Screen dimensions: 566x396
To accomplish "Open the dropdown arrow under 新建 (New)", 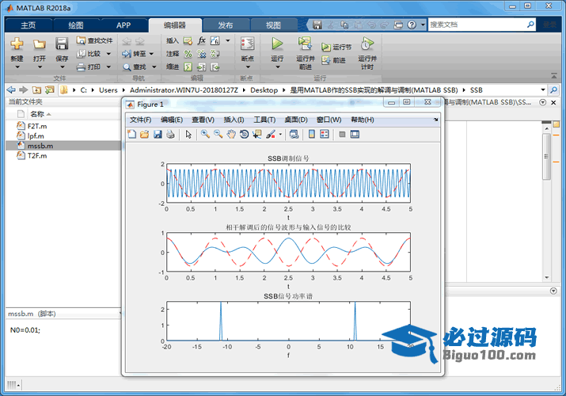I will (x=17, y=68).
